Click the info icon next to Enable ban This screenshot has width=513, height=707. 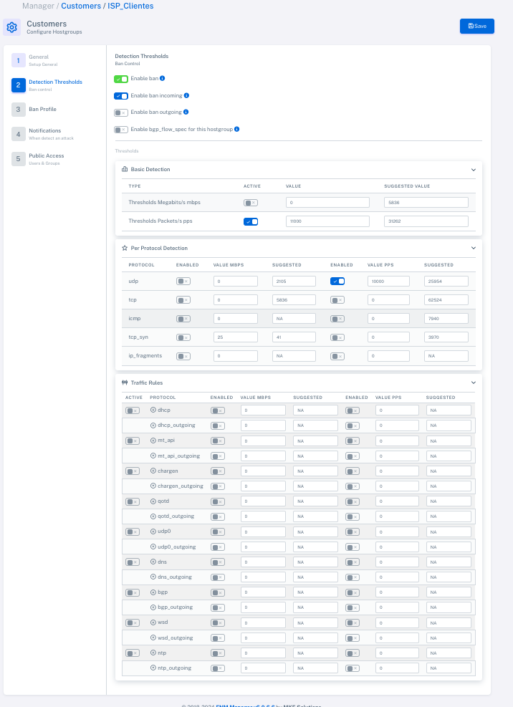tap(162, 78)
